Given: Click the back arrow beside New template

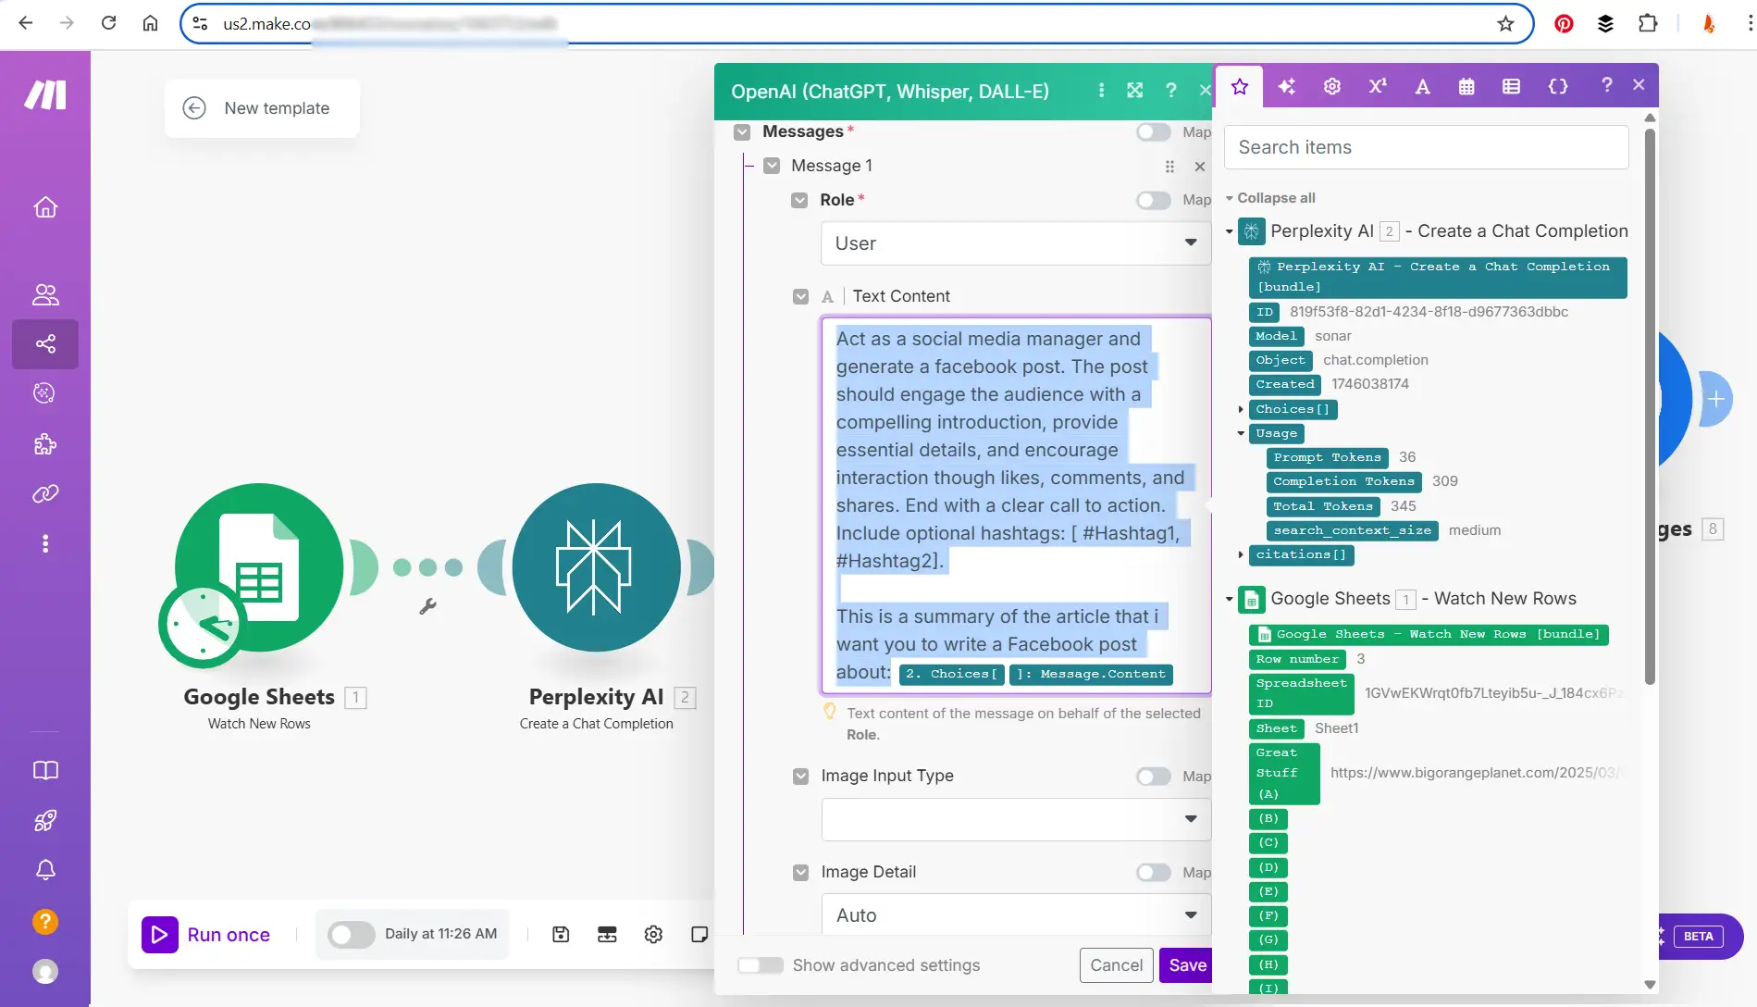Looking at the screenshot, I should pos(194,108).
